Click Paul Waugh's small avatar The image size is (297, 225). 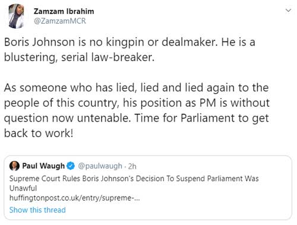[14, 166]
